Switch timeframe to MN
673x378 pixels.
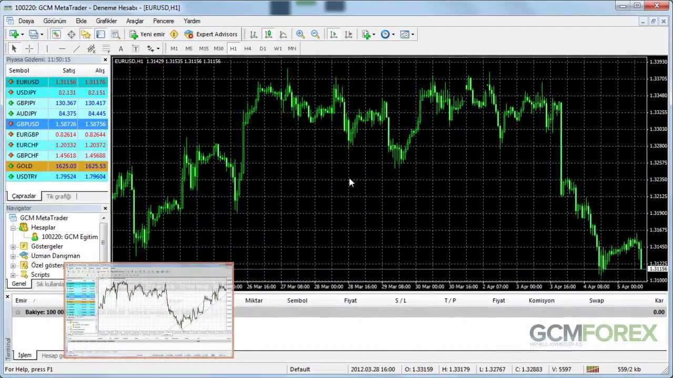click(292, 48)
